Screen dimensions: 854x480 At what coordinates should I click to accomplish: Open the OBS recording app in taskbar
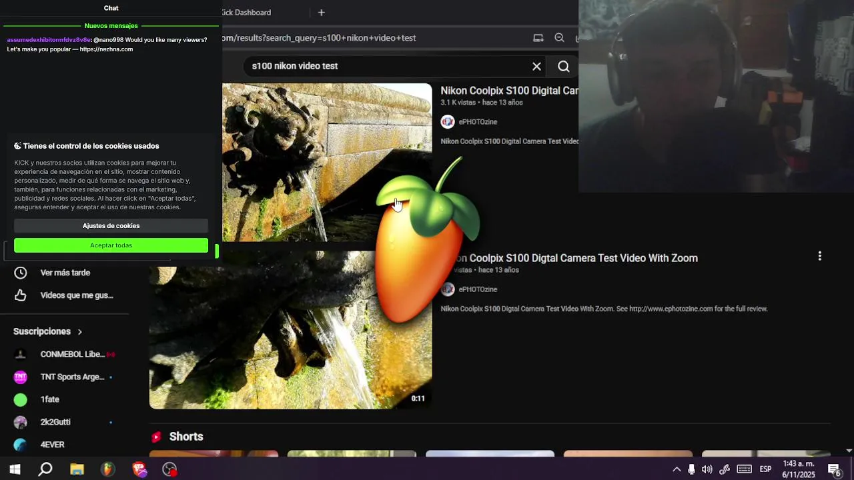point(170,469)
